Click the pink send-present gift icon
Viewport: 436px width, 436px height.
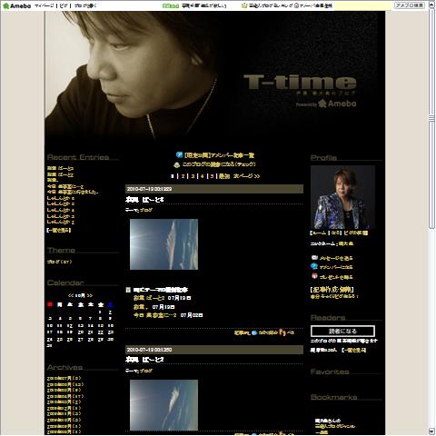[314, 276]
